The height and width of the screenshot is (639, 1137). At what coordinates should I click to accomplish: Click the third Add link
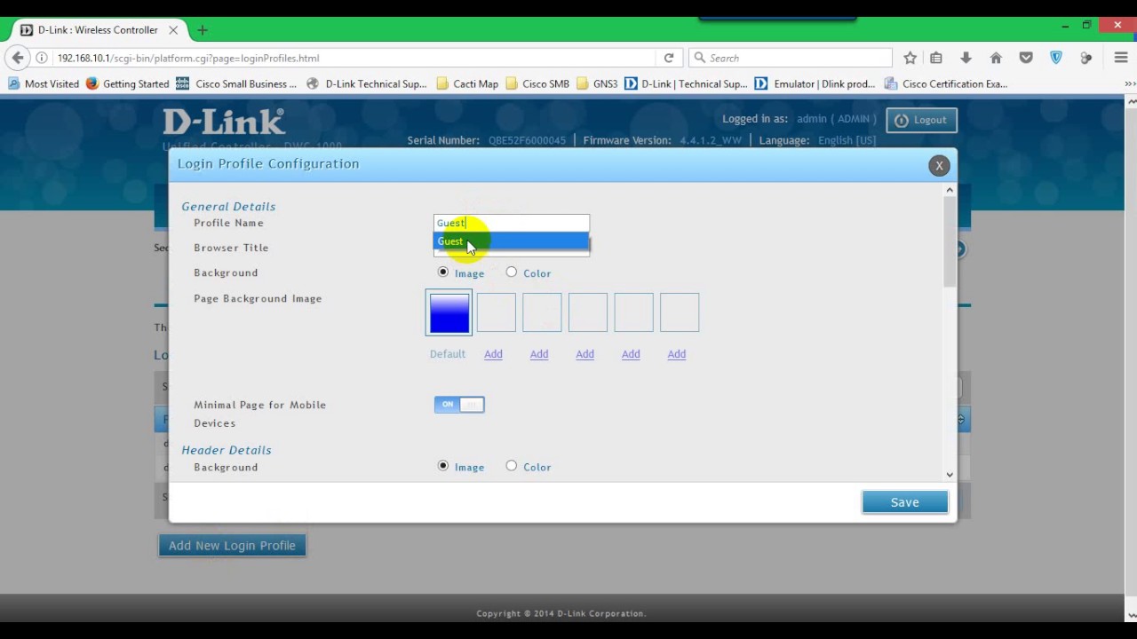pyautogui.click(x=584, y=354)
